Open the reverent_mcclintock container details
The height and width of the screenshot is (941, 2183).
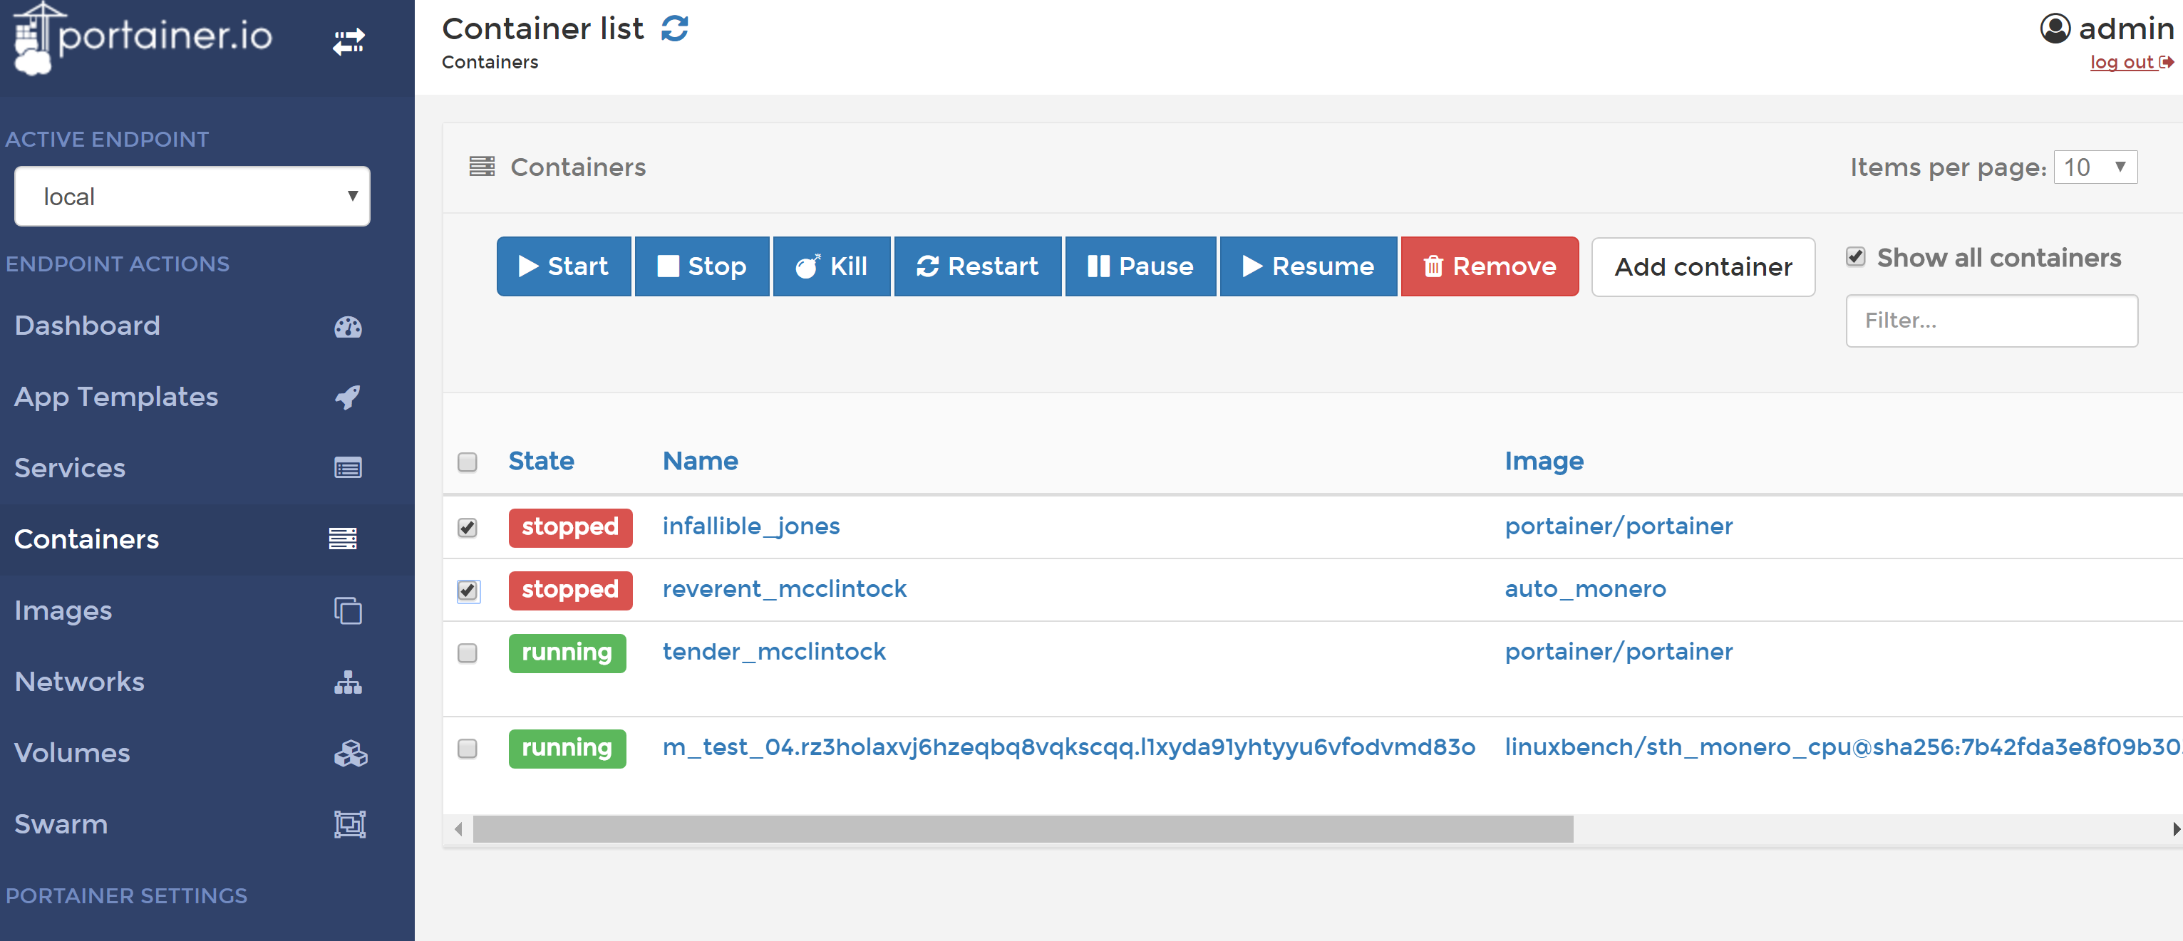784,588
